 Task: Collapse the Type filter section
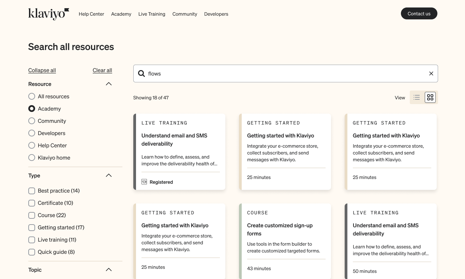[x=109, y=176]
